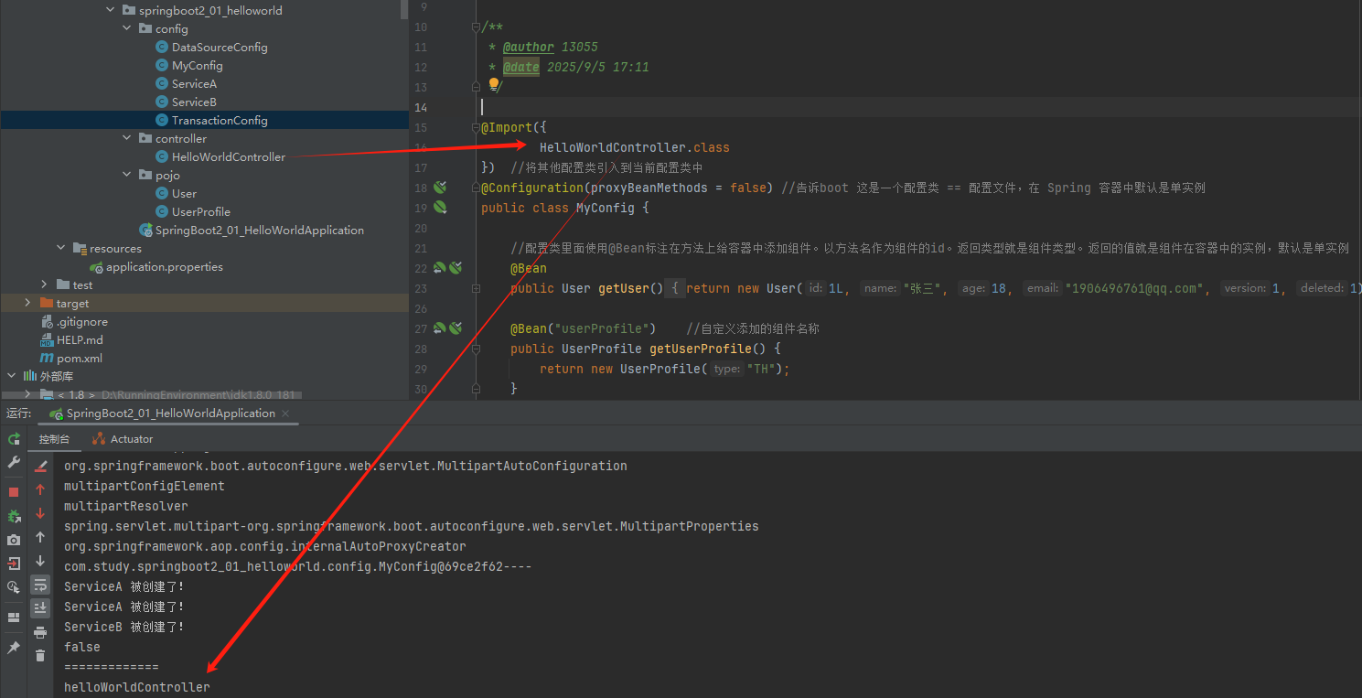Collapse the resources folder
Viewport: 1362px width, 698px height.
coord(61,248)
